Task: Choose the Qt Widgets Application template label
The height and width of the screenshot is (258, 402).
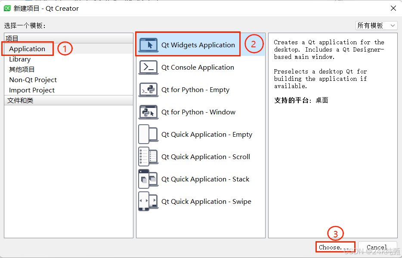Action: tap(198, 45)
